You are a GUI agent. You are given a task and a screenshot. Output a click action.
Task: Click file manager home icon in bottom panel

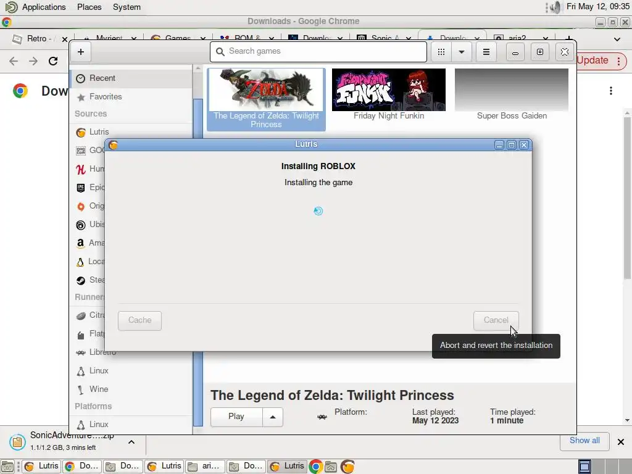pos(331,467)
